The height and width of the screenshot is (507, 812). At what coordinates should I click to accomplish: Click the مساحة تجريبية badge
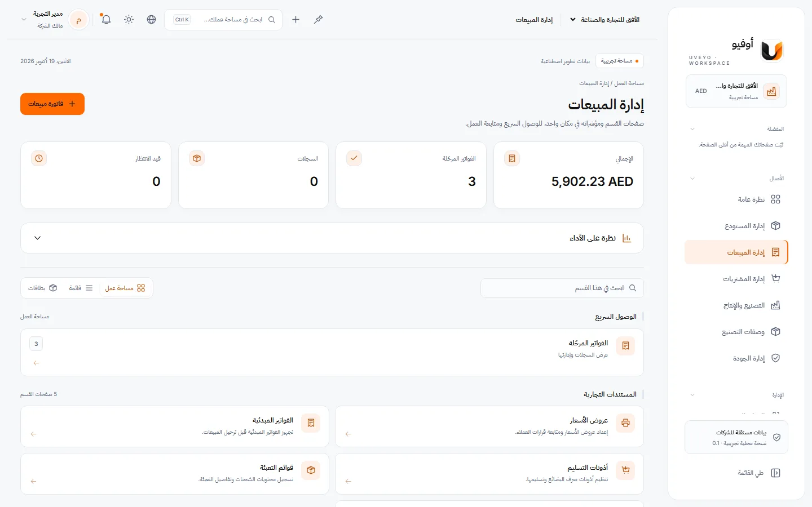pos(619,61)
